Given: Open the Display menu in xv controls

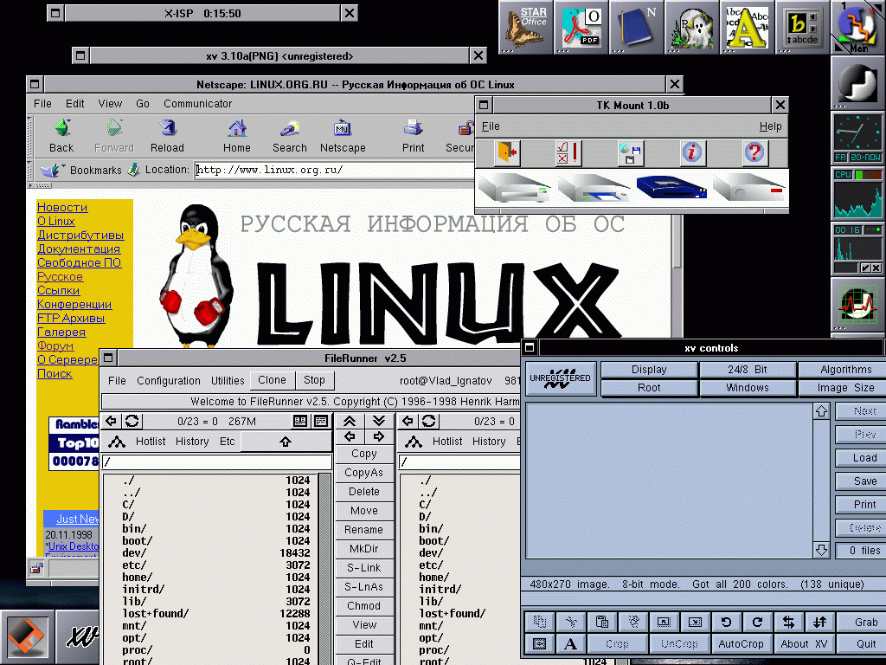Looking at the screenshot, I should point(649,370).
